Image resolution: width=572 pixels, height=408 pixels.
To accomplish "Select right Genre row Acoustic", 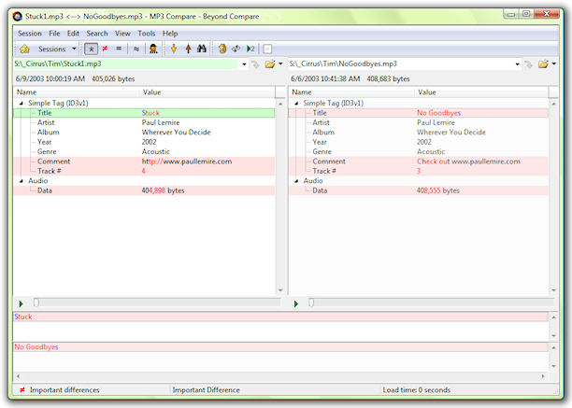I will (419, 152).
